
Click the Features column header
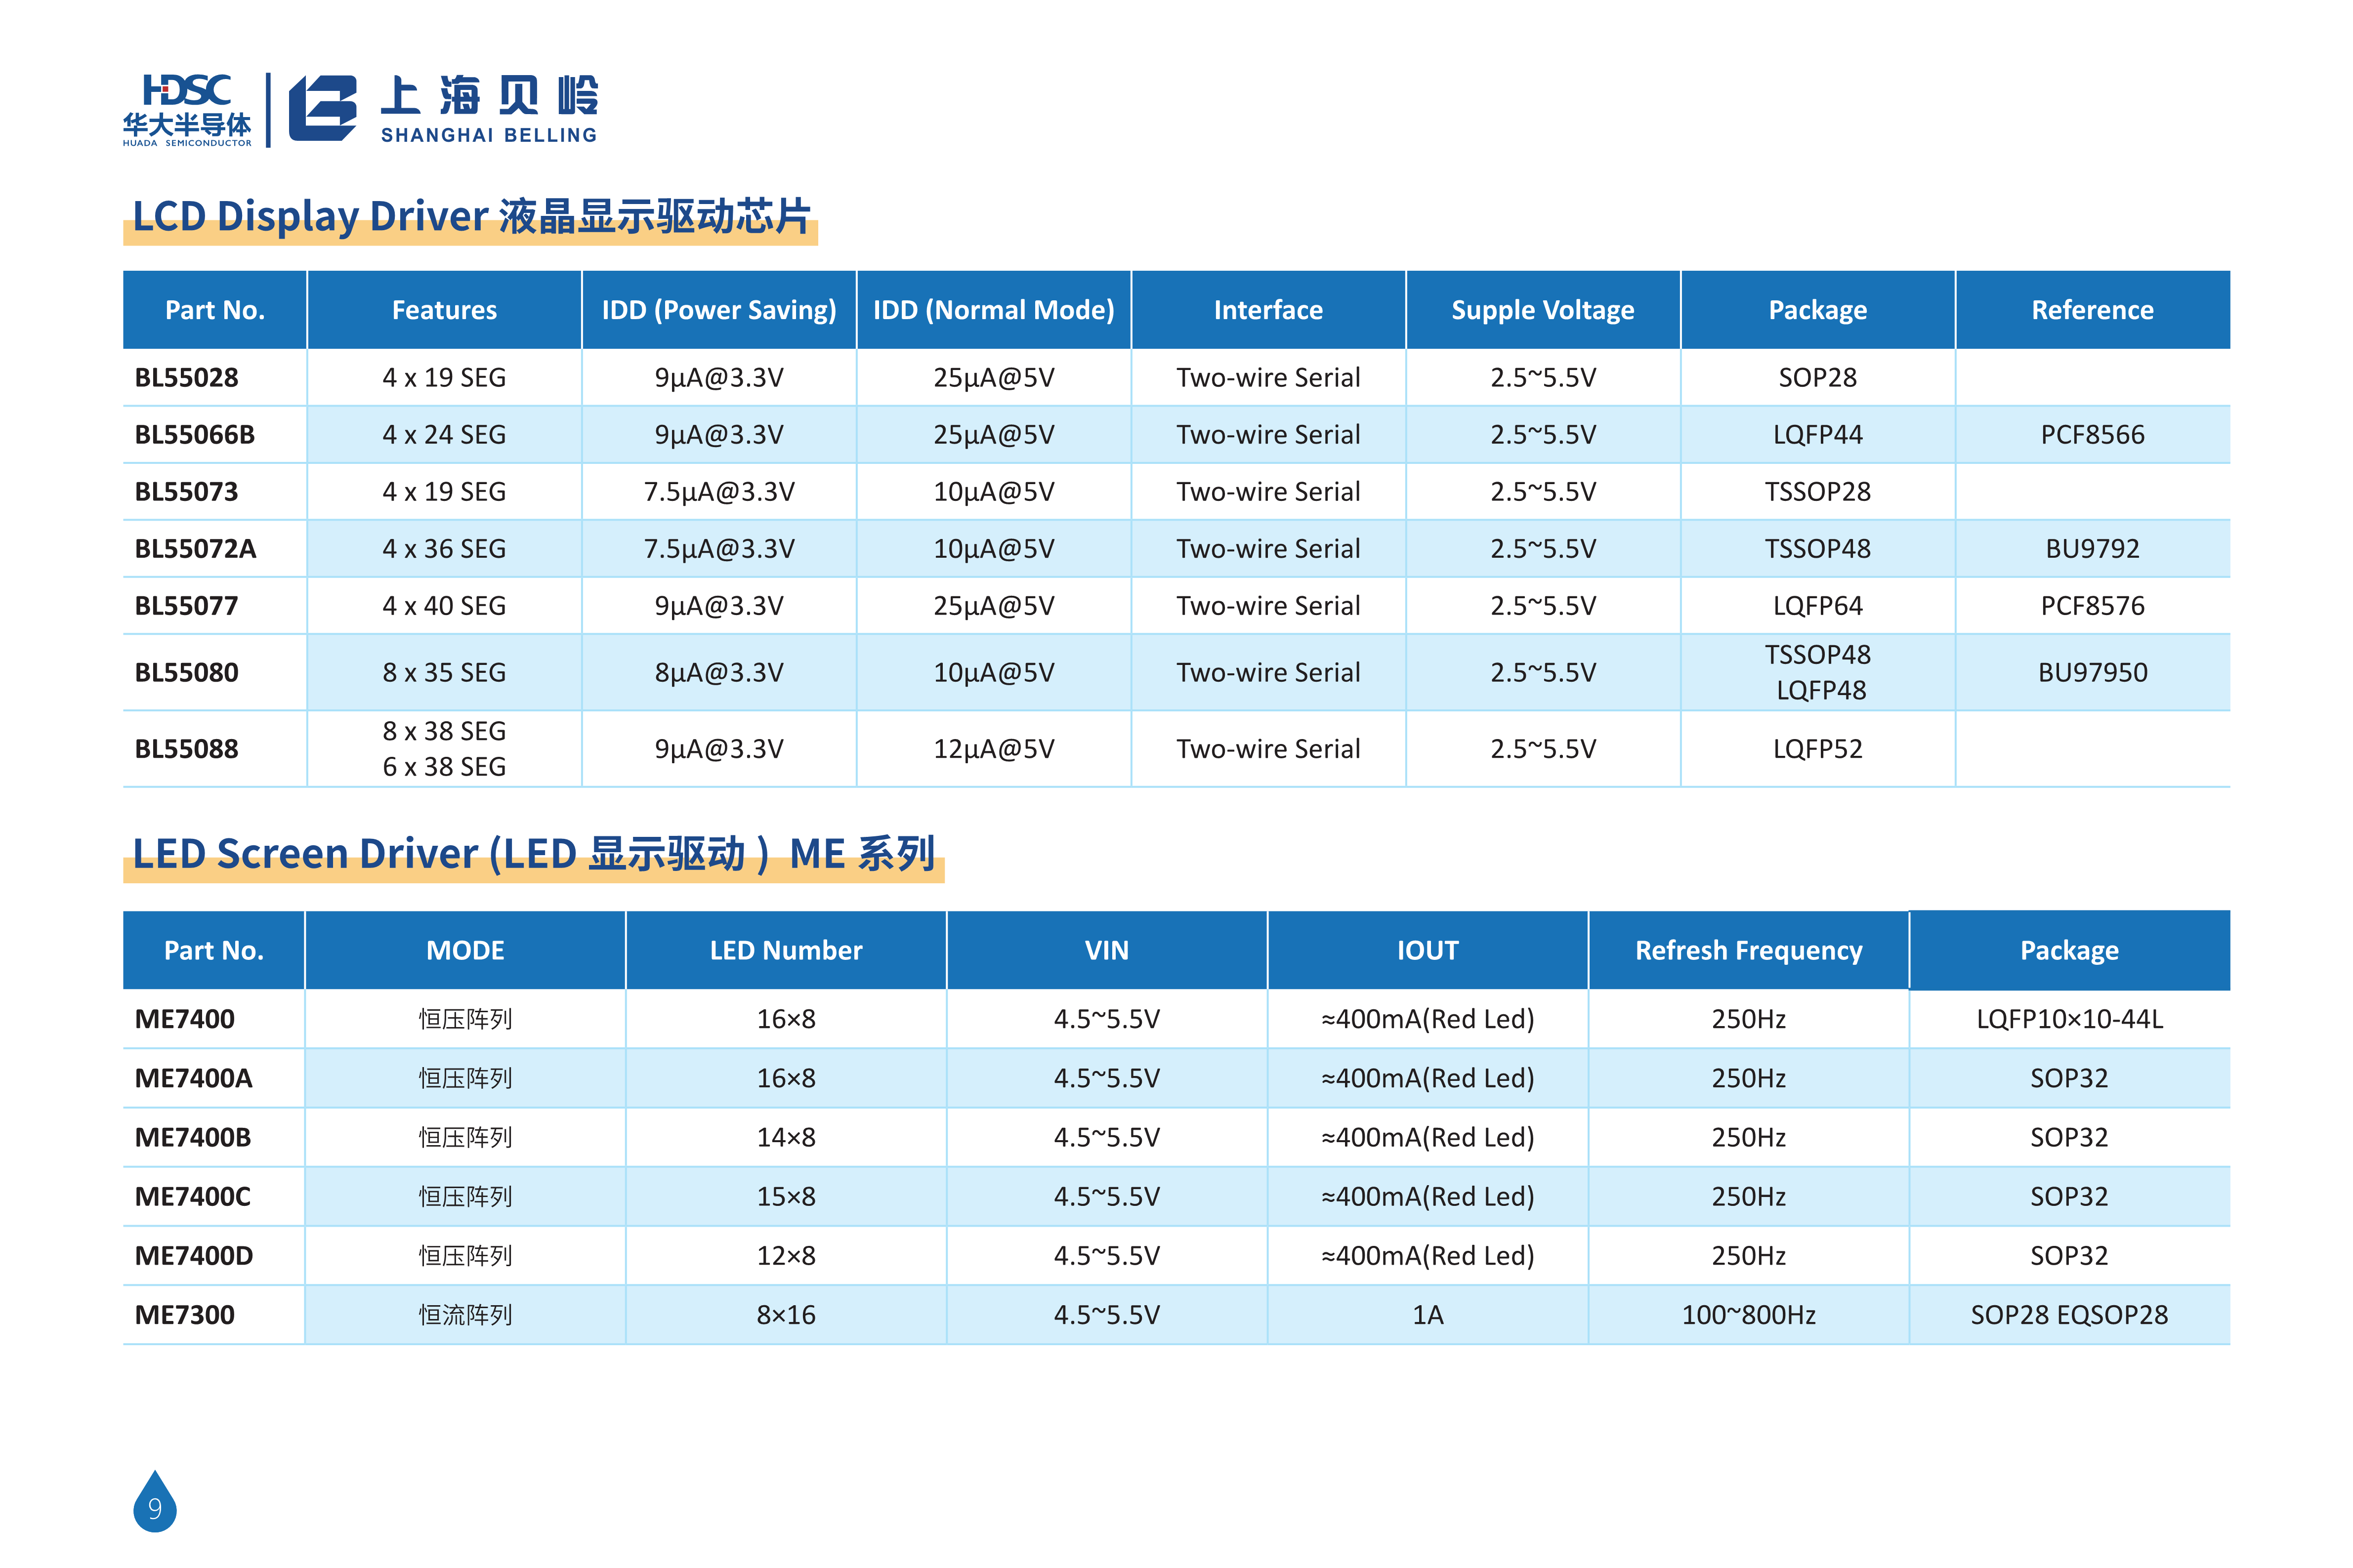tap(444, 310)
